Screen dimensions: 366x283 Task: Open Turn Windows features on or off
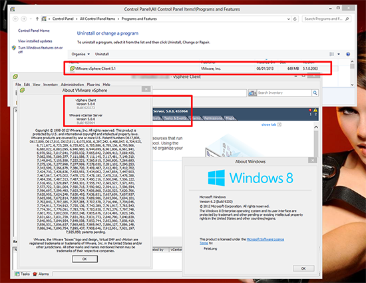[41, 49]
